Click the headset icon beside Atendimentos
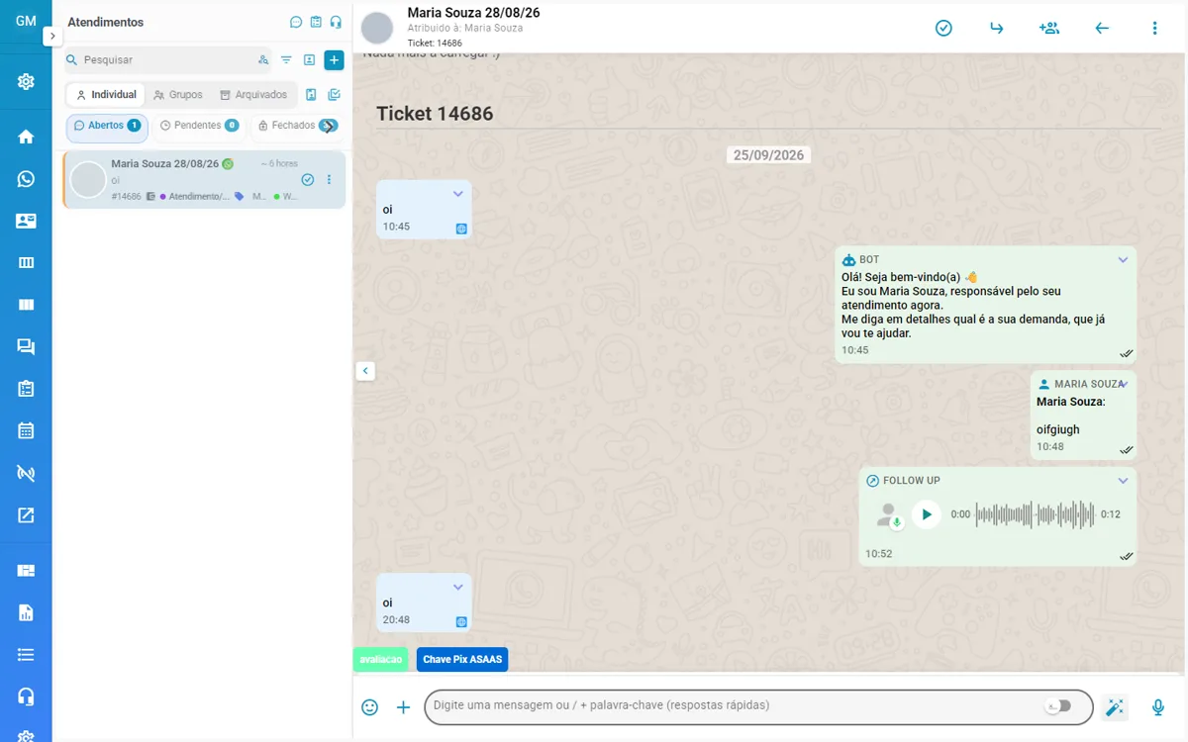1188x742 pixels. [x=336, y=22]
